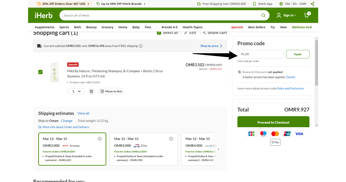Click Proceed to Checkout button
346x182 pixels.
pos(273,122)
